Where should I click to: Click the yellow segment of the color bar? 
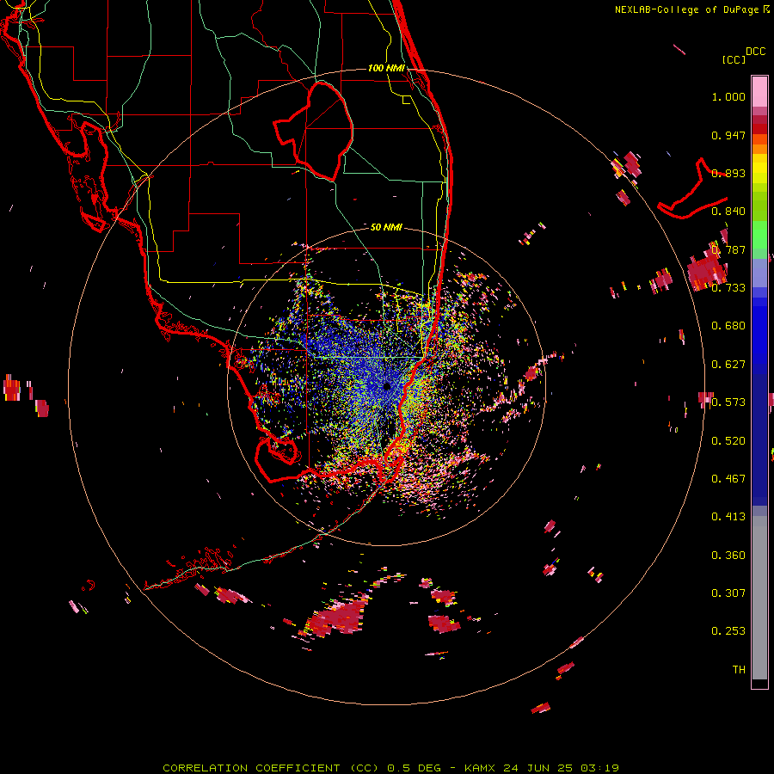coord(759,169)
